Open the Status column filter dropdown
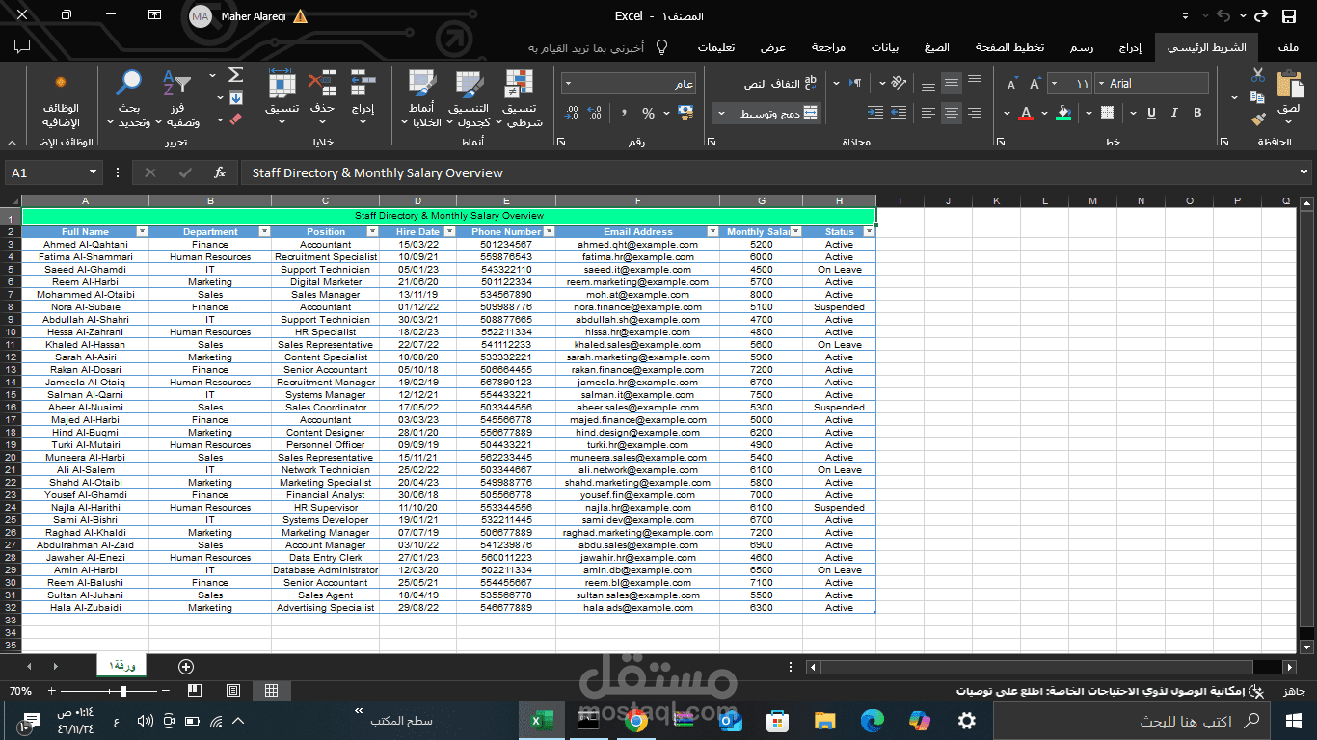Screen dimensions: 1317x740 (869, 231)
